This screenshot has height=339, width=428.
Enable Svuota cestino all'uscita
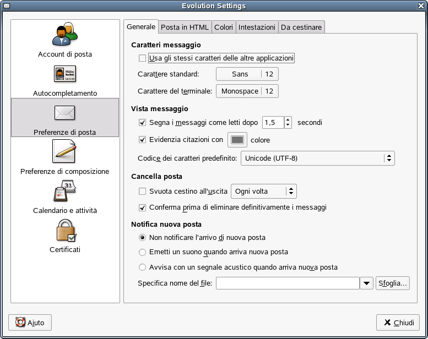142,191
